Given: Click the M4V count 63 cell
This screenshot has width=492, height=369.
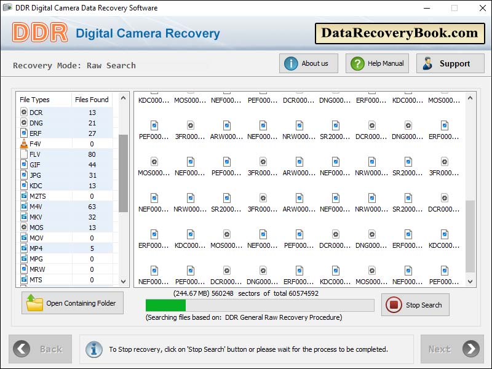Looking at the screenshot, I should (92, 207).
